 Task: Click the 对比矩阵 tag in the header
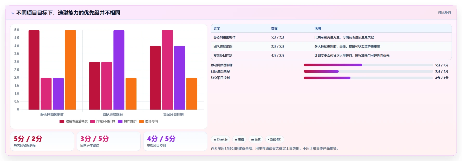[444, 12]
